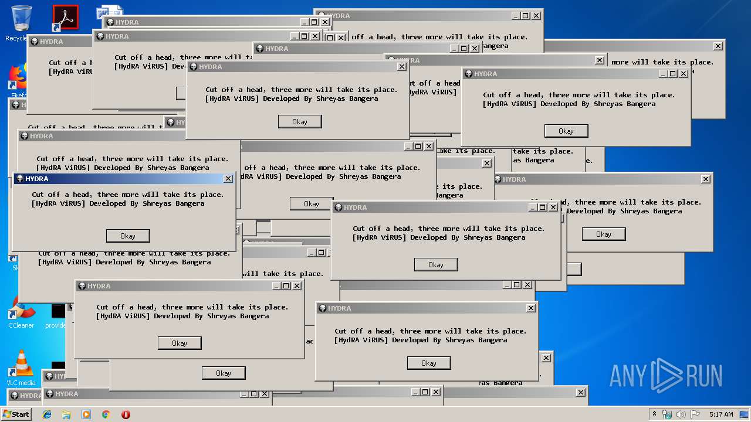
Task: Open Windows Explorer folder icon in taskbar
Action: tap(66, 414)
